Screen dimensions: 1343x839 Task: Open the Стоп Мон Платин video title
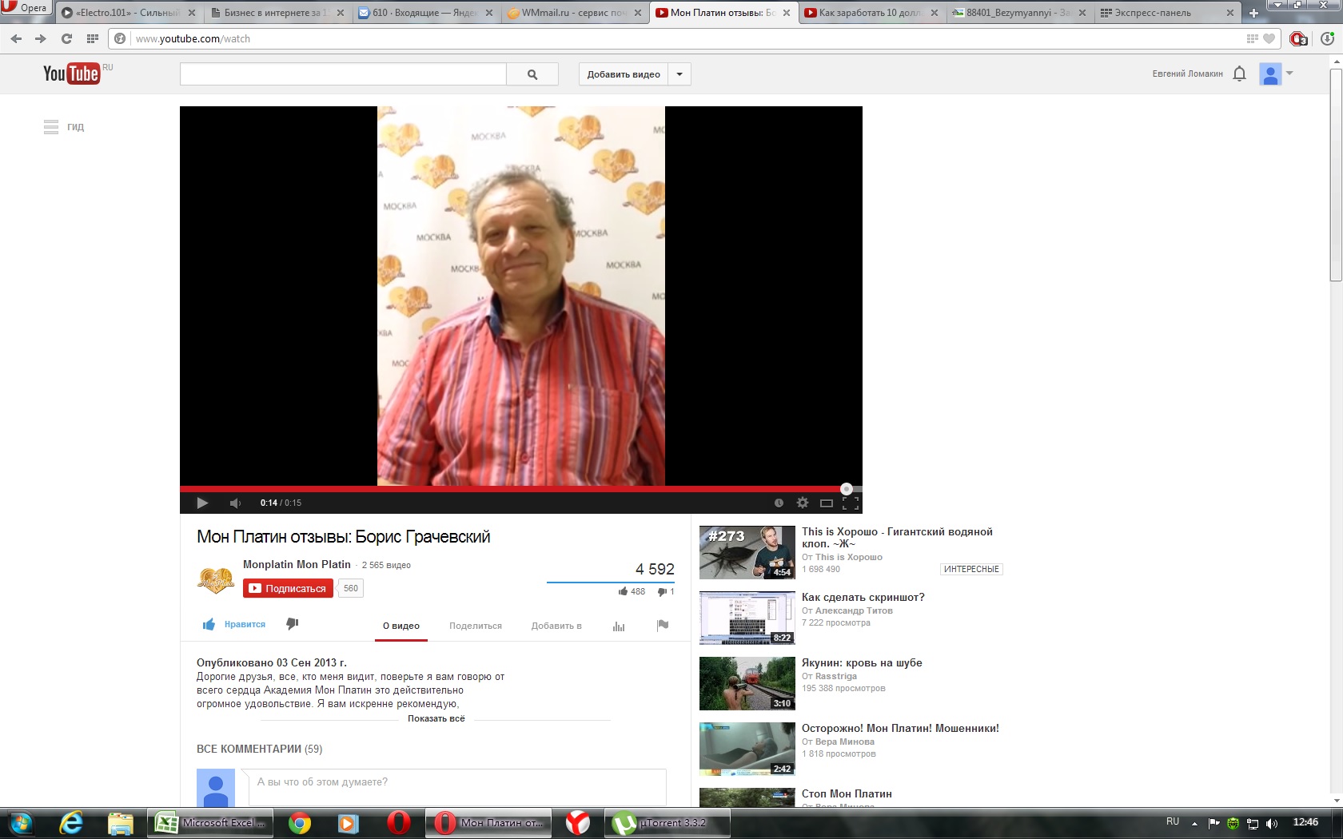tap(847, 793)
